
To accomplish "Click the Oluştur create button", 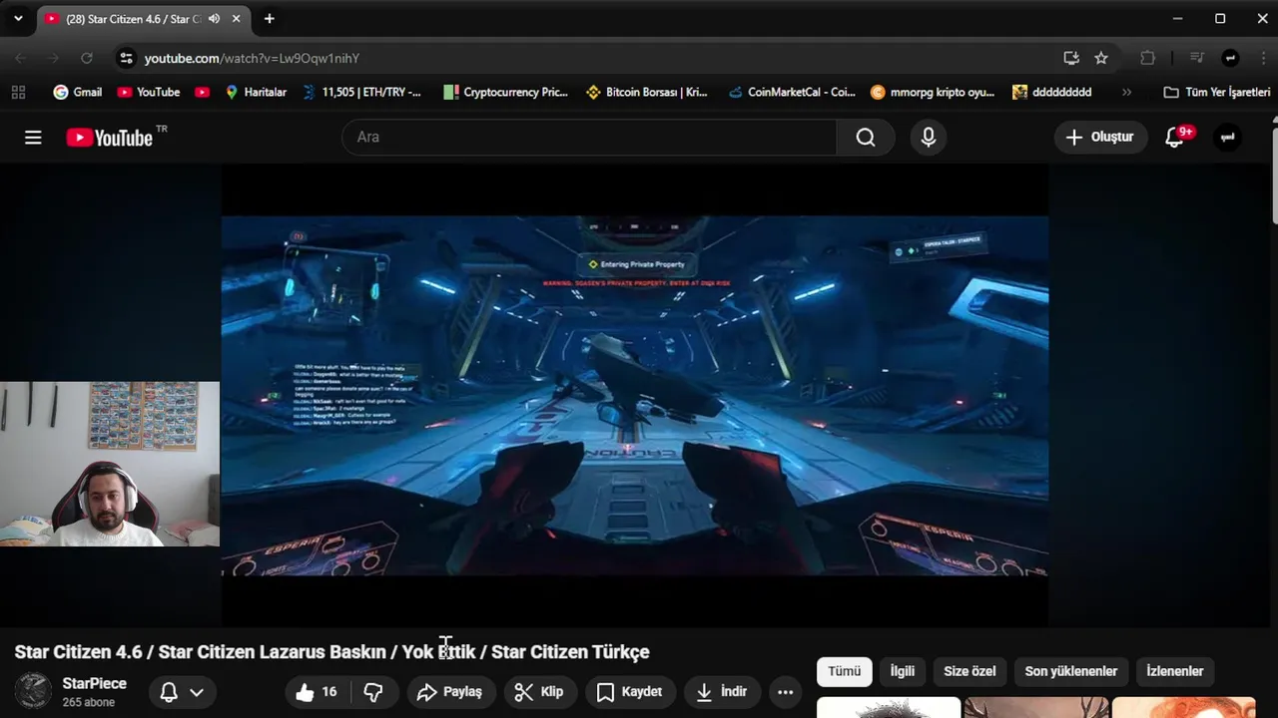I will pos(1099,138).
